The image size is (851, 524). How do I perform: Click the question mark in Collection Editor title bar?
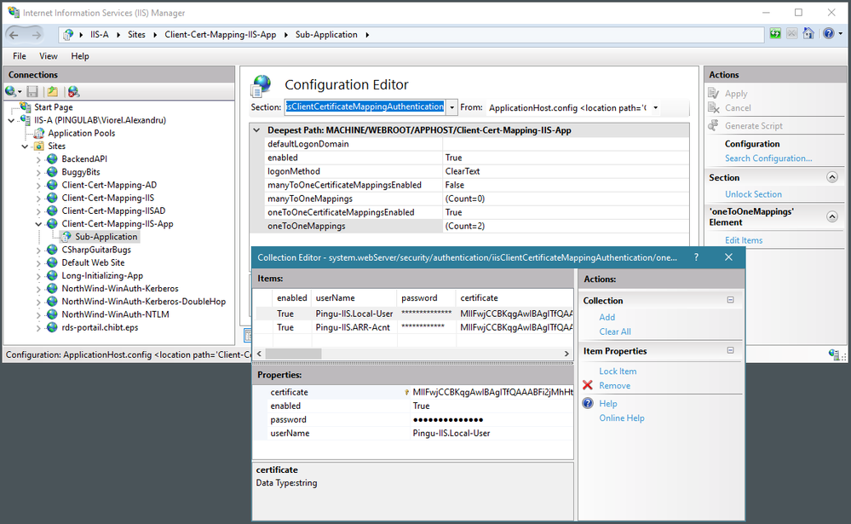tap(696, 257)
